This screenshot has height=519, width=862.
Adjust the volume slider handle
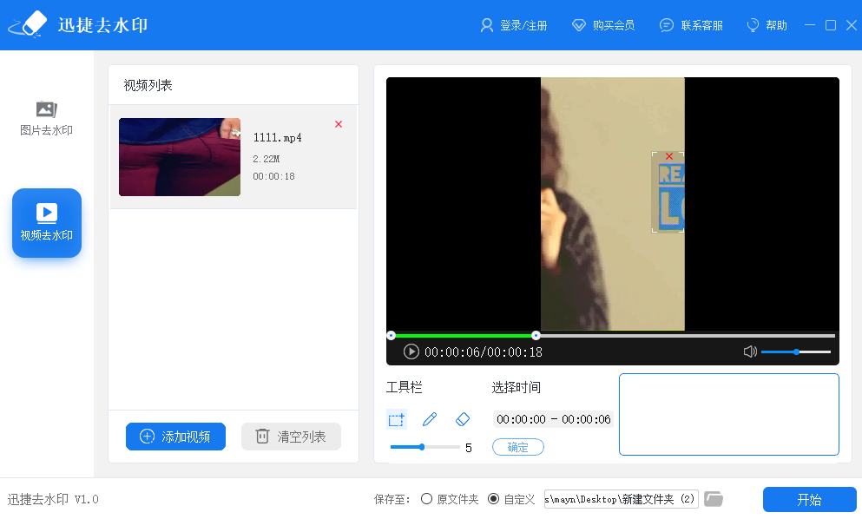click(796, 351)
